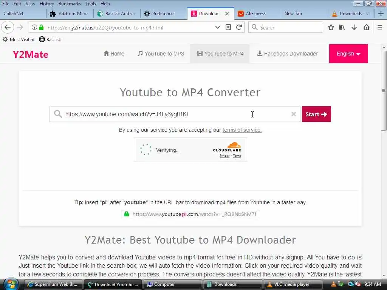The width and height of the screenshot is (387, 290).
Task: Open the terms of service link
Action: click(x=241, y=130)
